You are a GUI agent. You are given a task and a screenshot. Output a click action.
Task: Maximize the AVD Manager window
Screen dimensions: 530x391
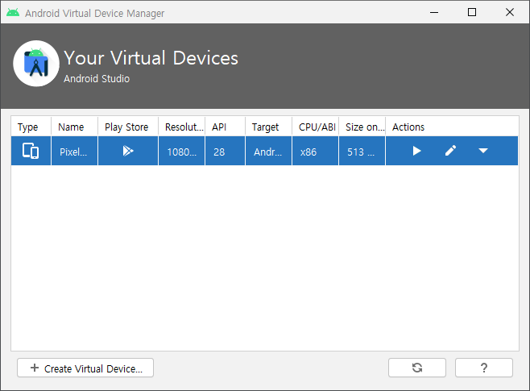tap(472, 13)
